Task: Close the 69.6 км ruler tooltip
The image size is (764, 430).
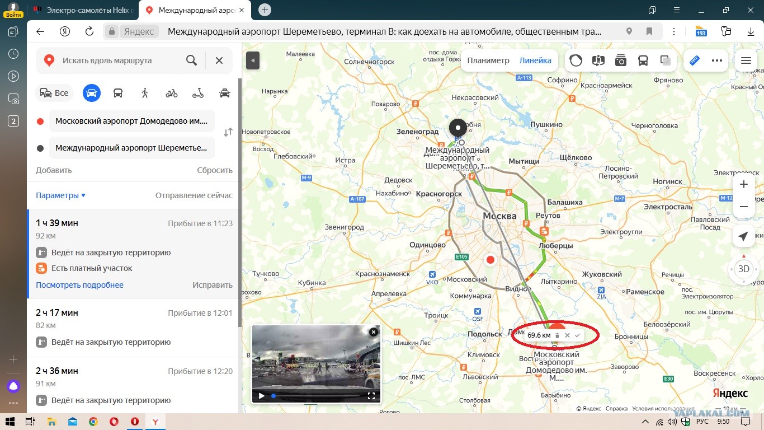Action: (x=567, y=335)
